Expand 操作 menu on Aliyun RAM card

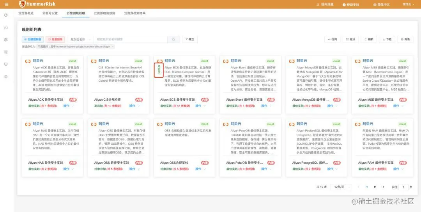click(x=398, y=169)
